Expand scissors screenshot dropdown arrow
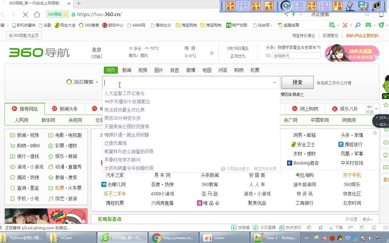This screenshot has width=389, height=243. (x=351, y=25)
